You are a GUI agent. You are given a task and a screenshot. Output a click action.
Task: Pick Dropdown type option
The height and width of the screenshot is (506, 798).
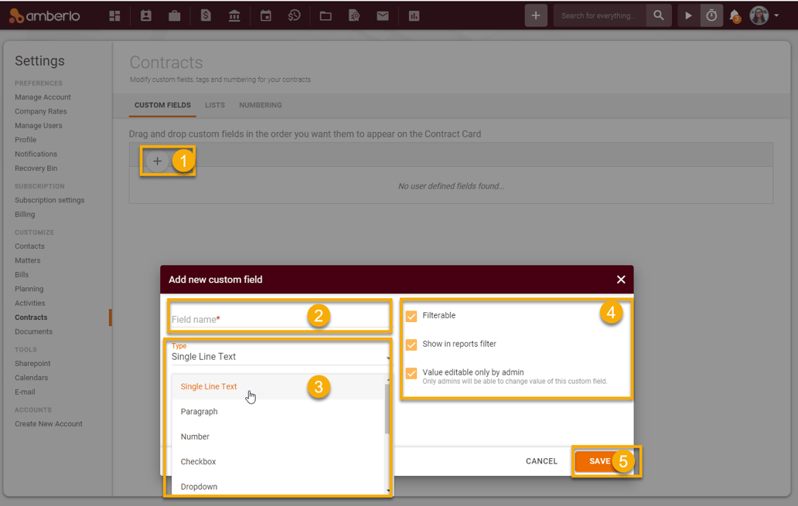coord(278,486)
